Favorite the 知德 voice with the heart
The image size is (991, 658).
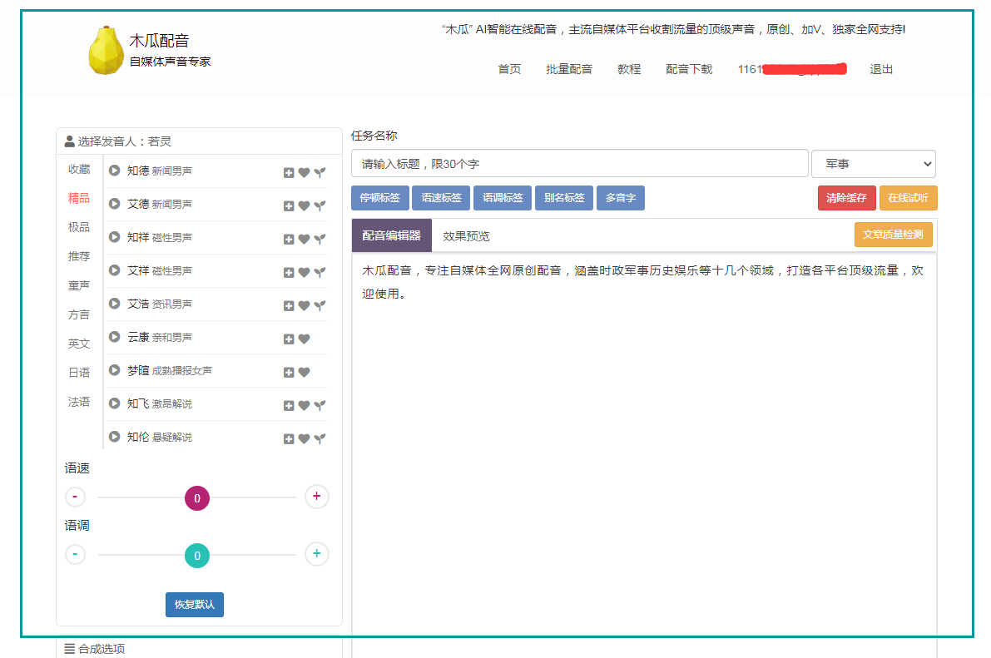coord(304,172)
